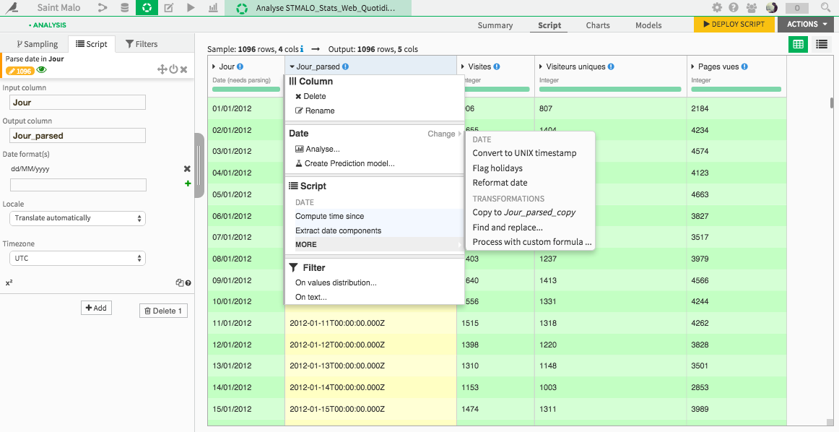The width and height of the screenshot is (839, 432).
Task: Switch to the Charts tab
Action: click(597, 25)
